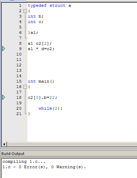The width and height of the screenshot is (137, 178).
Task: Click the 'c2[0].b=22;' statement
Action: [x=42, y=97]
